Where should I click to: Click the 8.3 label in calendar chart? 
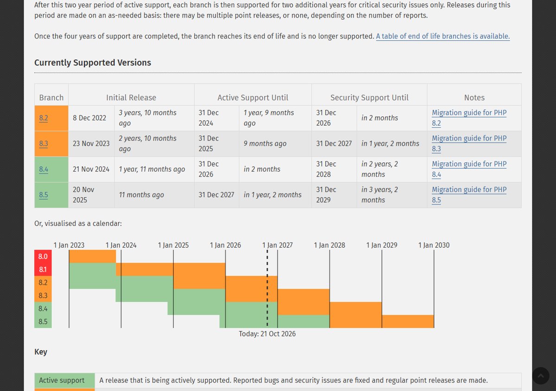tap(43, 295)
